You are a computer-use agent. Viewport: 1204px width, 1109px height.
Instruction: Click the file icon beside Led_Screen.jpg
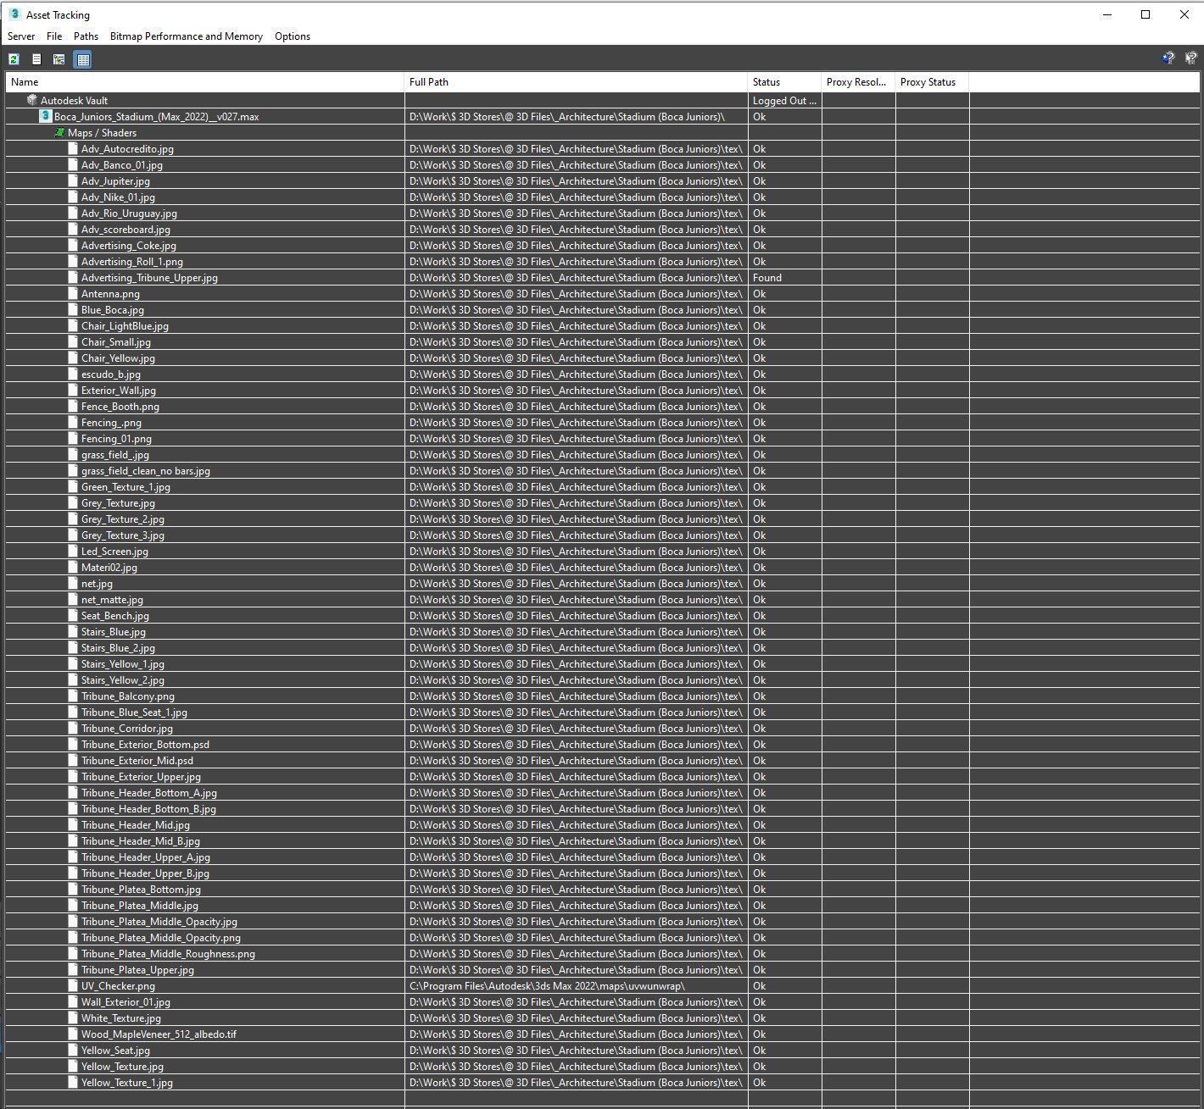(x=73, y=551)
